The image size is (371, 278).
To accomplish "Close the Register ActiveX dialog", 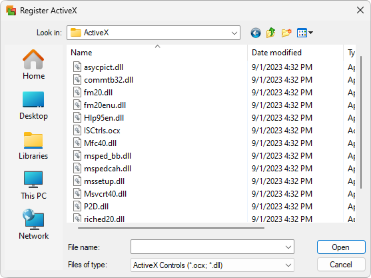I will pyautogui.click(x=360, y=10).
